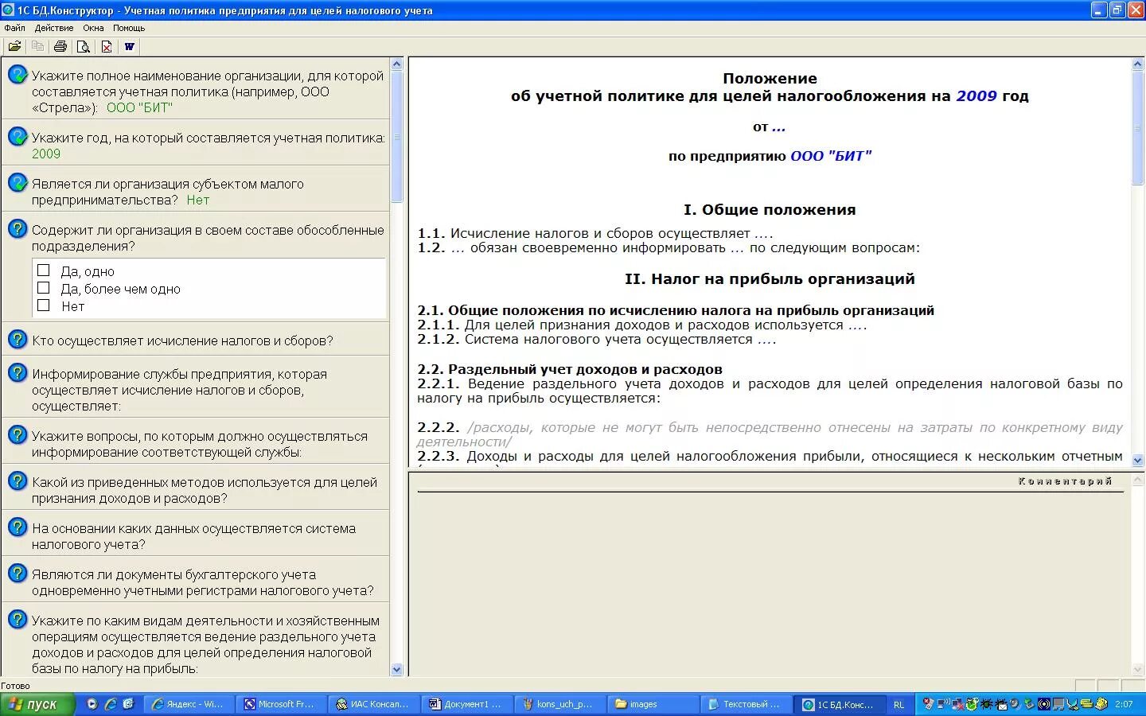Open the Помощь menu
This screenshot has height=716, width=1146.
[129, 28]
